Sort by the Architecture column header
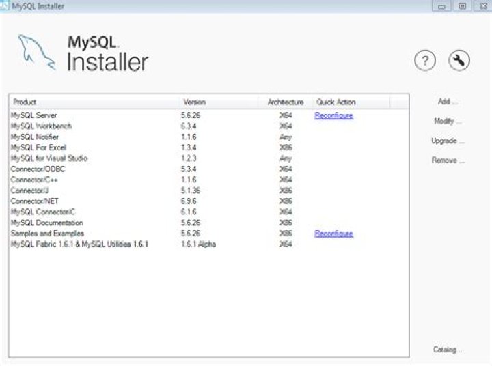Screen dimensions: 492x366 [x=285, y=102]
